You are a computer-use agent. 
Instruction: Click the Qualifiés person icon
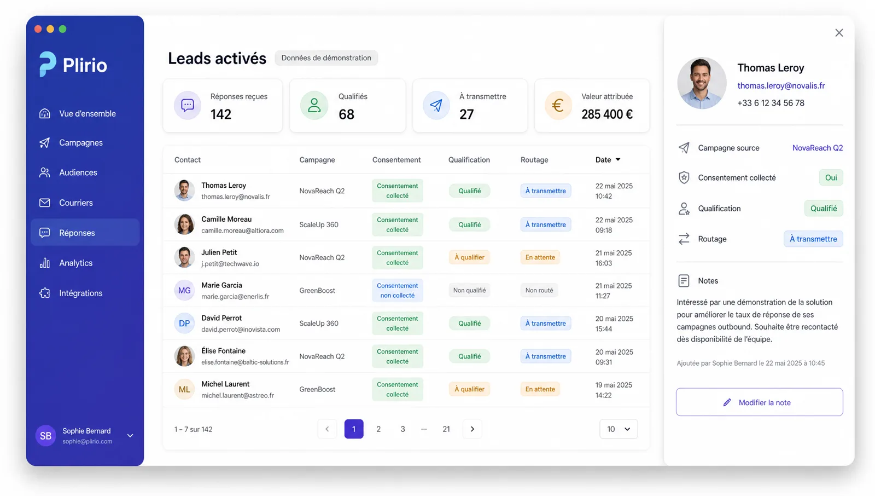(x=314, y=105)
